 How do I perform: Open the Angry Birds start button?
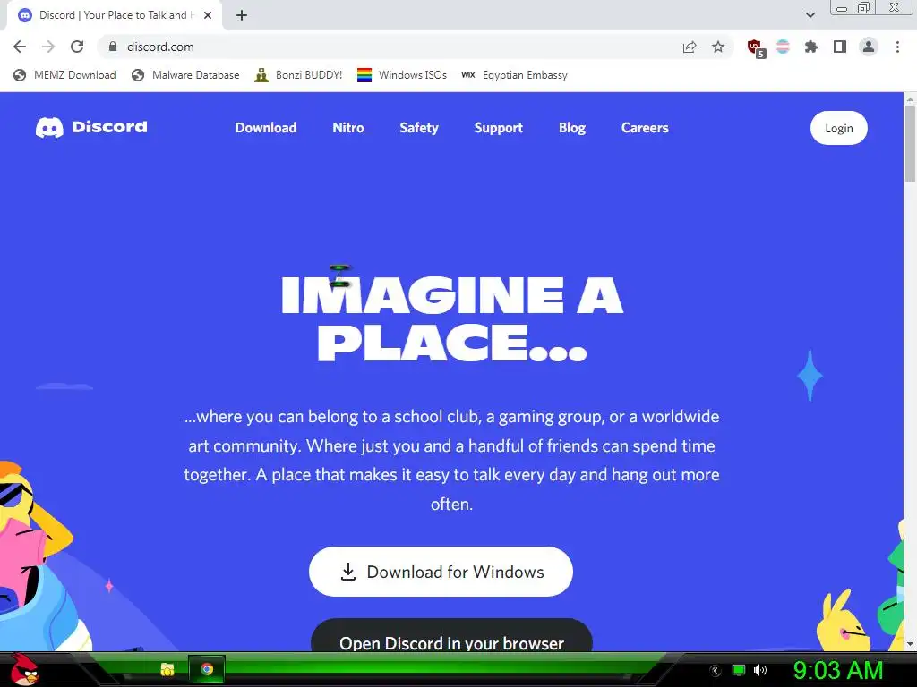coord(24,669)
